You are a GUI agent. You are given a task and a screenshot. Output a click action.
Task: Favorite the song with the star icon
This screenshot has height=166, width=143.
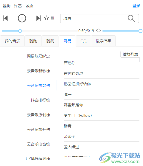click(x=46, y=18)
